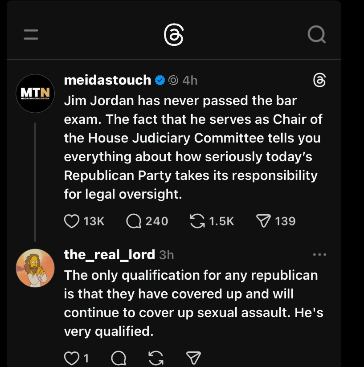Image resolution: width=364 pixels, height=367 pixels.
Task: Click the Threads logo in the header
Action: [x=173, y=35]
